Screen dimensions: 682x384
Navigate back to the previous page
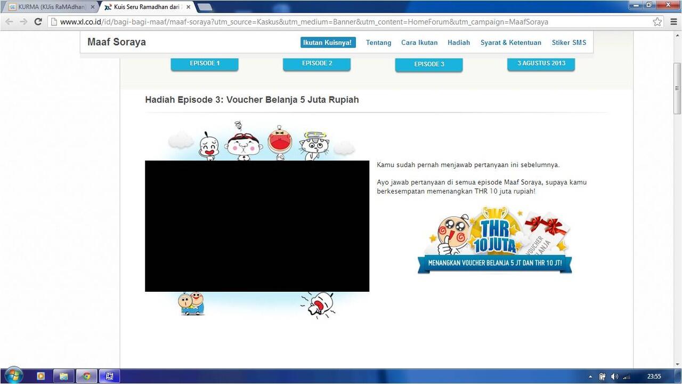[x=9, y=22]
